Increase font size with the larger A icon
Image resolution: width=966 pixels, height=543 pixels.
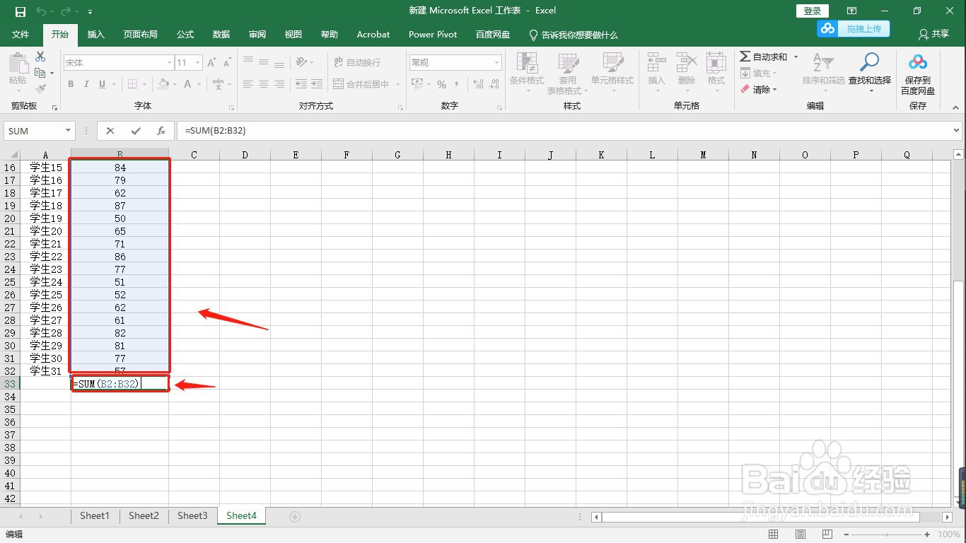click(x=212, y=63)
